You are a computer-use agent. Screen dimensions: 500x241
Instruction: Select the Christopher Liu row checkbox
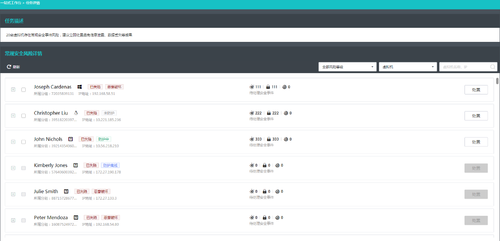[24, 116]
